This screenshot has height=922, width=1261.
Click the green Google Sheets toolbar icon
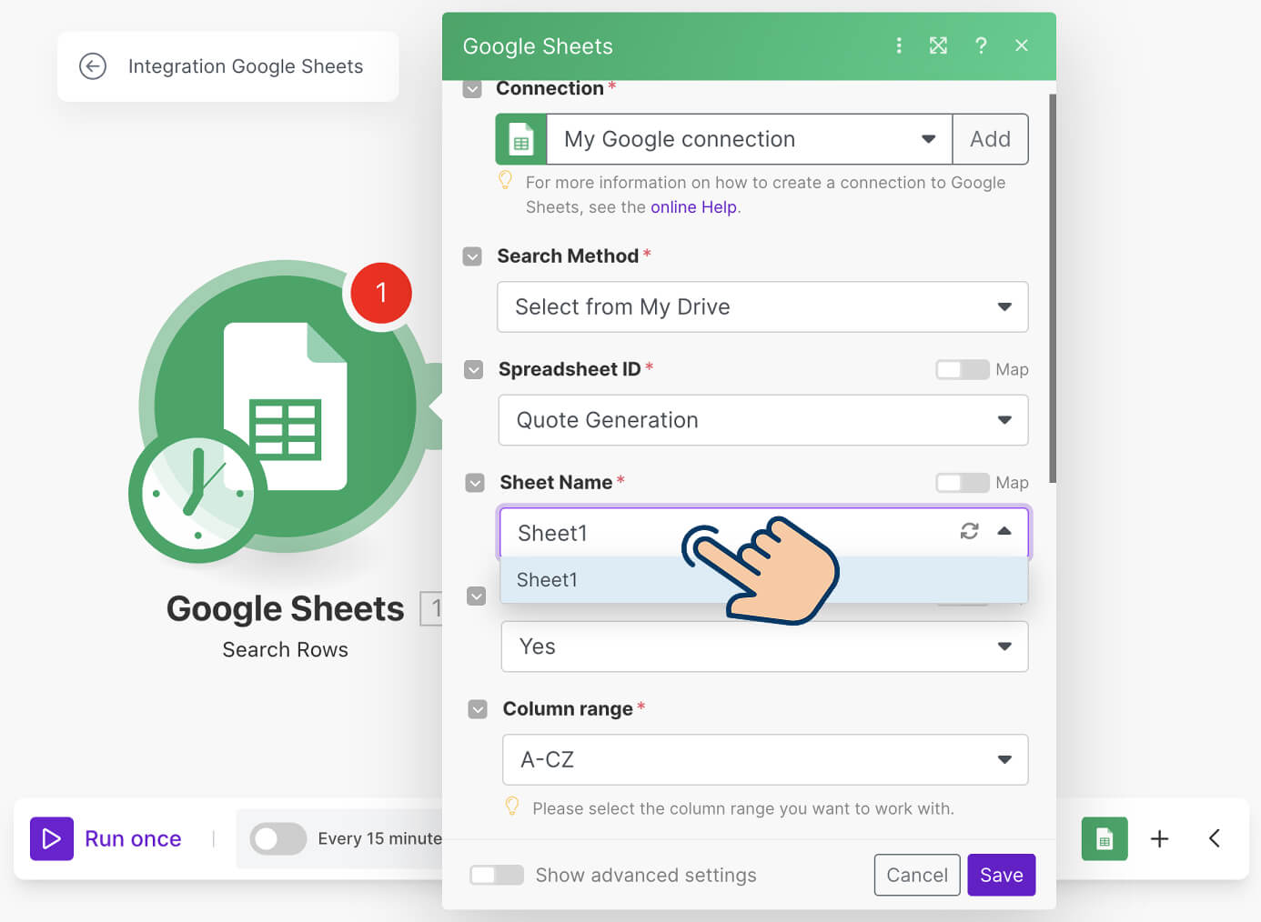pyautogui.click(x=1104, y=838)
